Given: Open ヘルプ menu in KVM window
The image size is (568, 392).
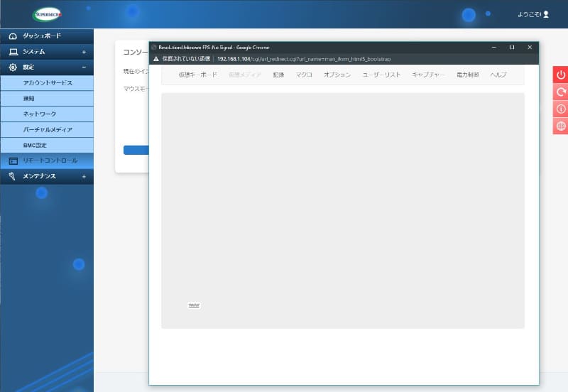Looking at the screenshot, I should pos(498,75).
